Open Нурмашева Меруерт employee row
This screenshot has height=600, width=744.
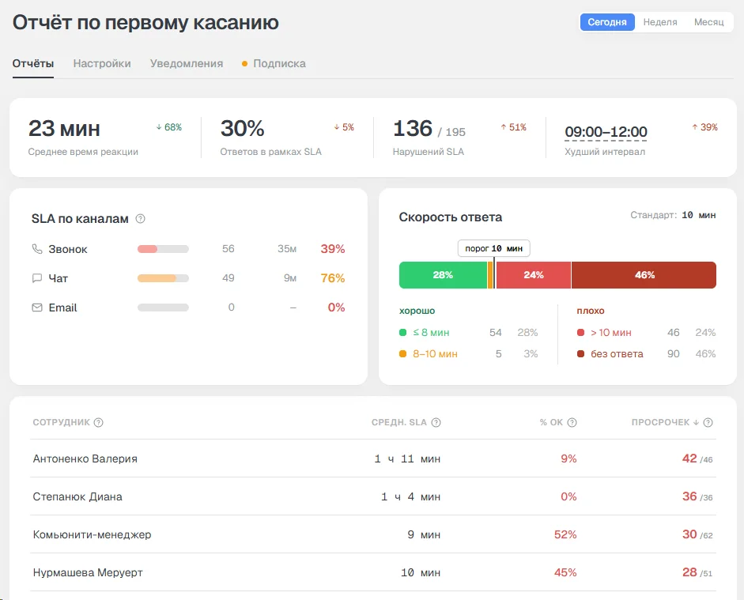click(373, 572)
